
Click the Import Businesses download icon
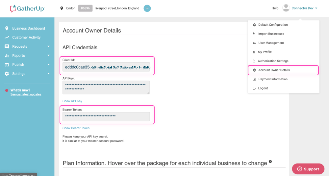click(x=254, y=34)
